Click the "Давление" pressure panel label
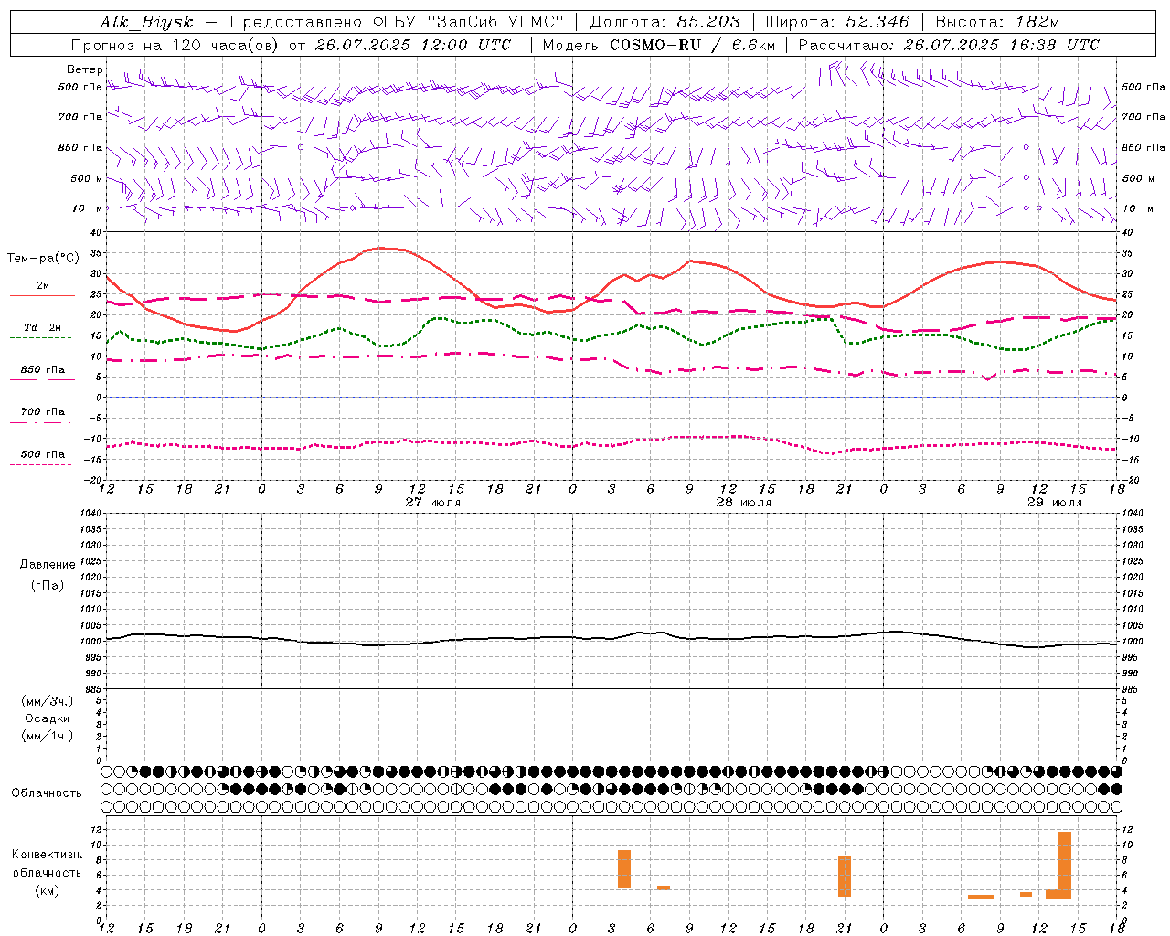Image resolution: width=1170 pixels, height=936 pixels. (x=48, y=565)
